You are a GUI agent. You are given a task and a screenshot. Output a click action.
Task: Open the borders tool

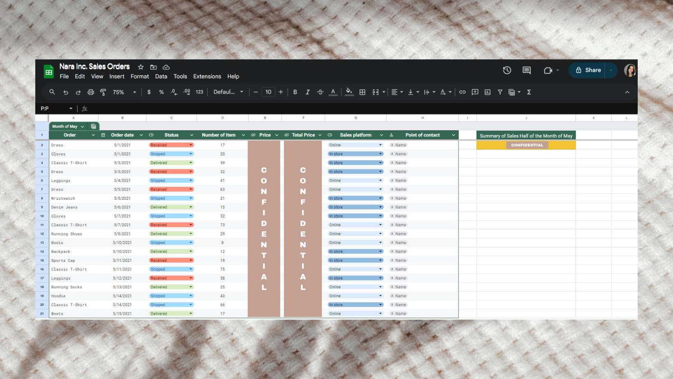[x=362, y=92]
